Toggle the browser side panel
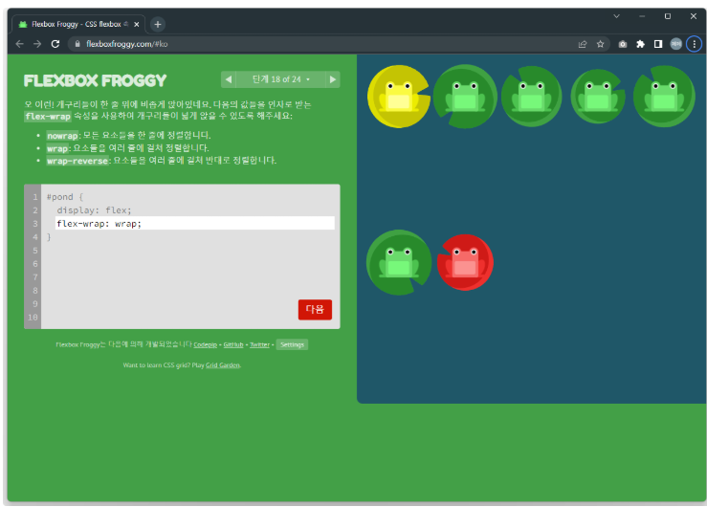The image size is (707, 507). pyautogui.click(x=658, y=44)
